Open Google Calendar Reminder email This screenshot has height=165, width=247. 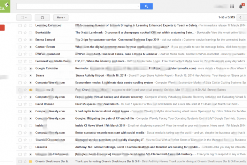[132, 68]
